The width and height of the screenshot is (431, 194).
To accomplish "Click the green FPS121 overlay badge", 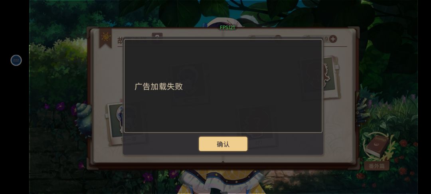I will pyautogui.click(x=227, y=28).
